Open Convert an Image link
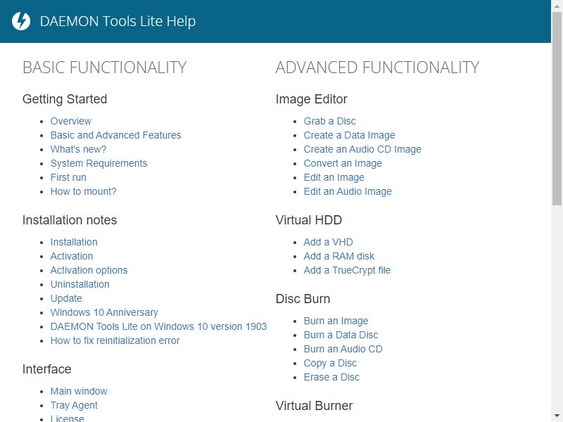Viewport: 563px width, 422px height. click(x=343, y=163)
